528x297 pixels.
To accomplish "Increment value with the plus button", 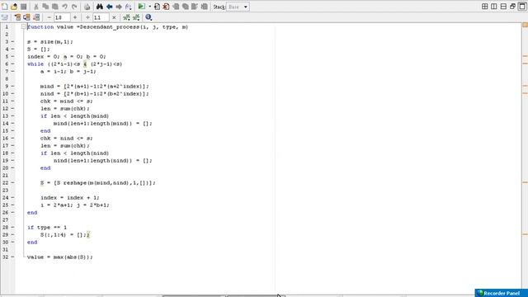I will tap(75, 17).
